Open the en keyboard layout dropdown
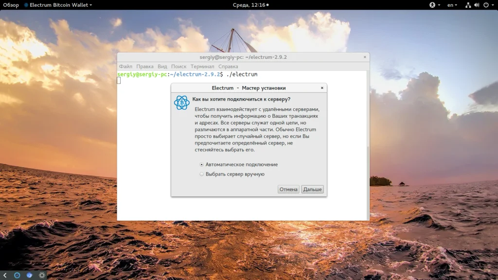 452,5
